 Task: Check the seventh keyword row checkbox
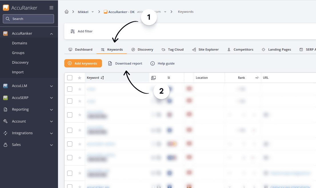click(x=70, y=173)
